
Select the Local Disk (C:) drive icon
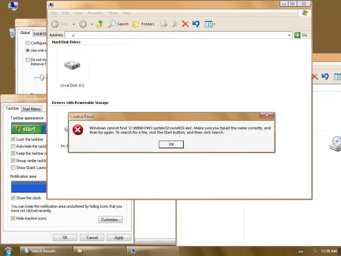72,65
